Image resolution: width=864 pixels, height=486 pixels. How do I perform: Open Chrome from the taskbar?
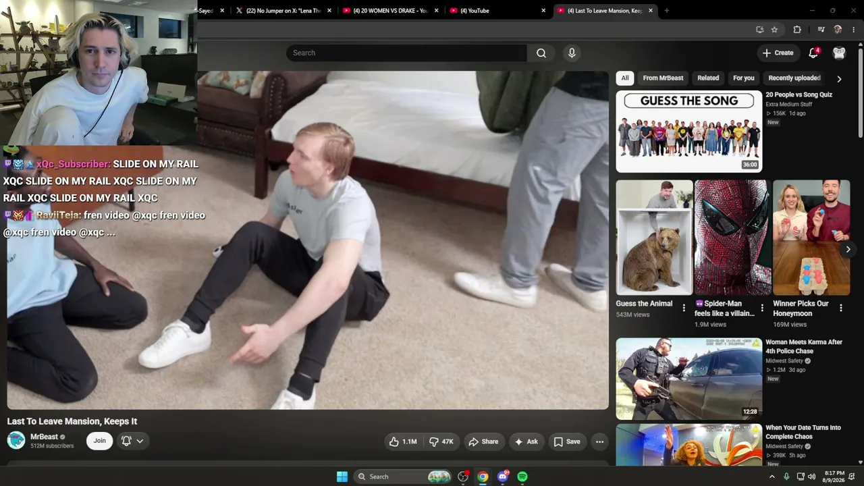(x=483, y=477)
